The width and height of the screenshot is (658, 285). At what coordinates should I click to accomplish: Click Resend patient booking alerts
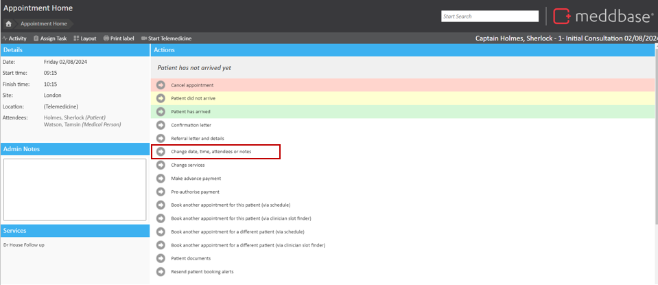tap(202, 271)
